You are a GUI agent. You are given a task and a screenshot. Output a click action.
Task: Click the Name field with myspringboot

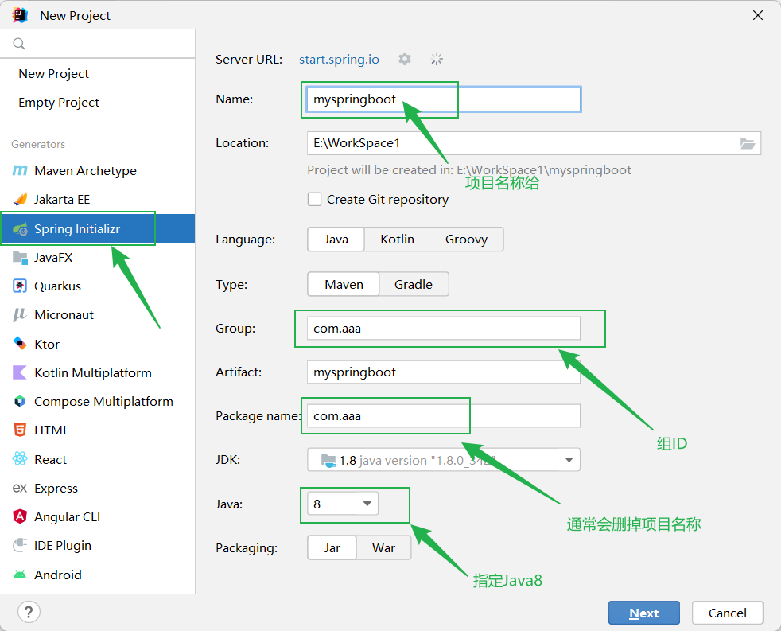443,99
